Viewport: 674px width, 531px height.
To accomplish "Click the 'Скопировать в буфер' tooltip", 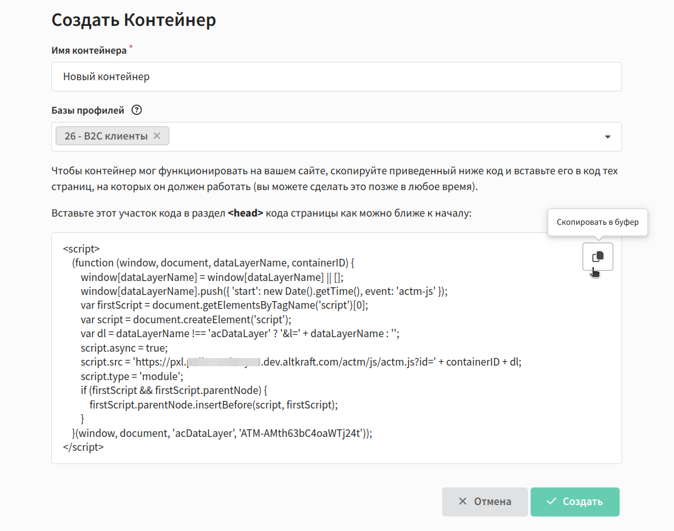I will pos(598,222).
